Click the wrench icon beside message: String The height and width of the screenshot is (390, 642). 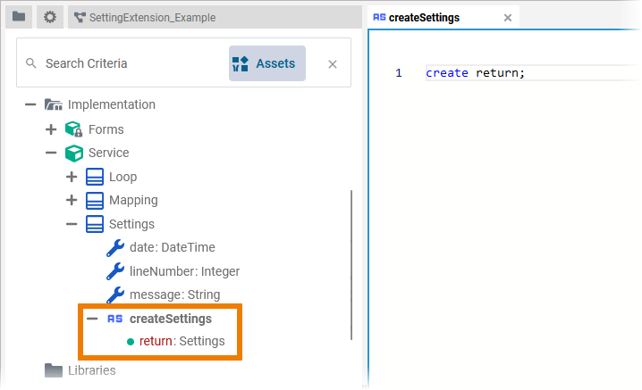point(115,295)
